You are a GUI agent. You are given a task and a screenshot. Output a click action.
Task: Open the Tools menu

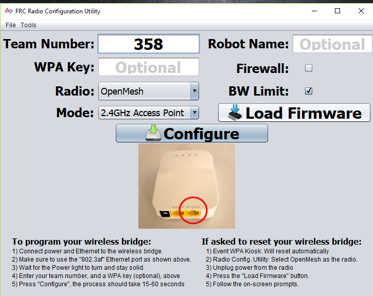tap(28, 25)
